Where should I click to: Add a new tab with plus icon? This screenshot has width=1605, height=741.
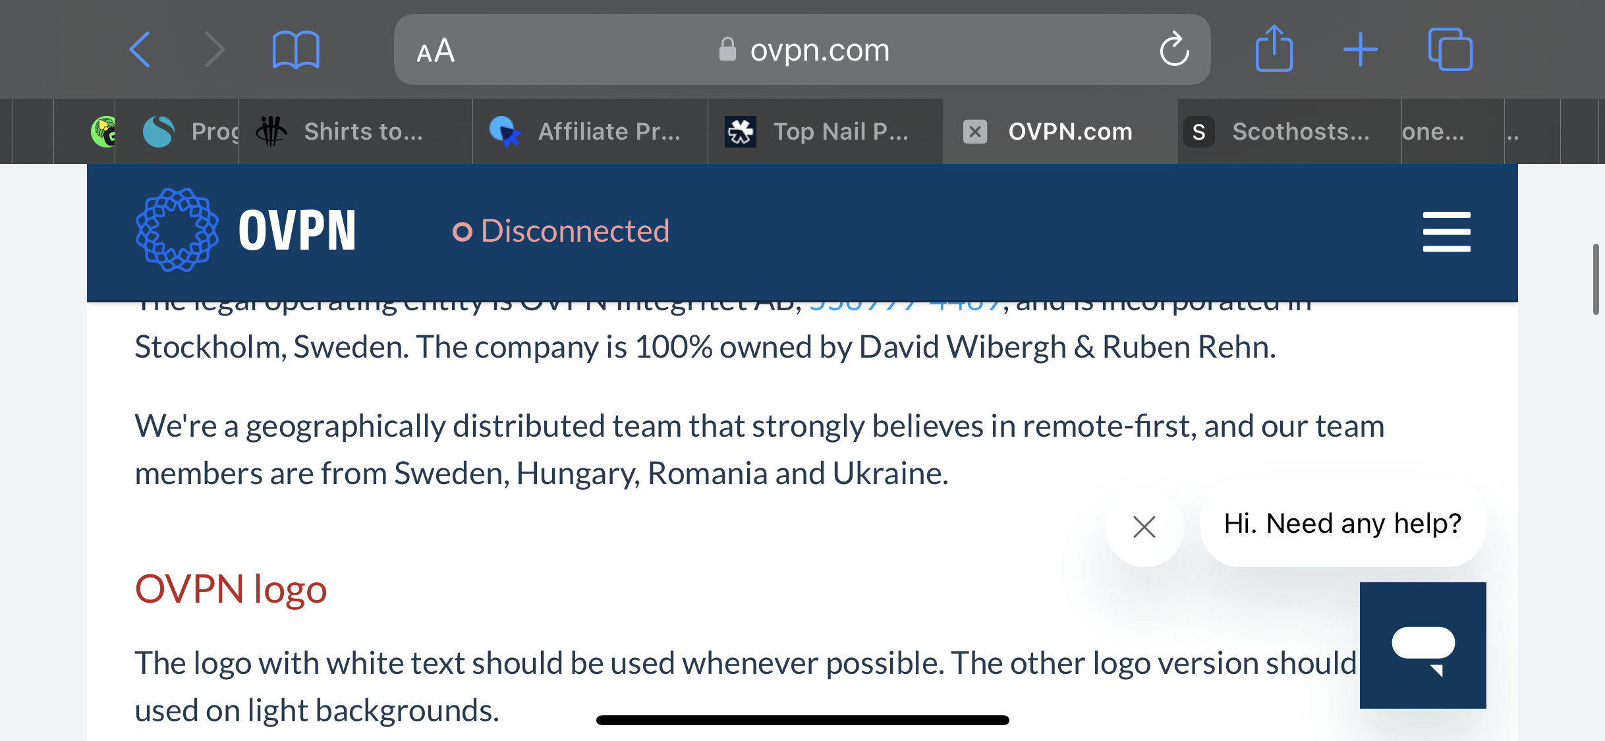pos(1361,49)
